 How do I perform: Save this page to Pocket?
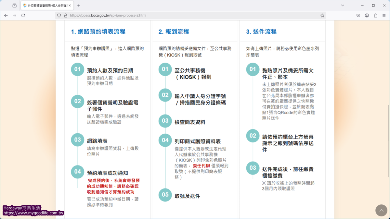(358, 15)
